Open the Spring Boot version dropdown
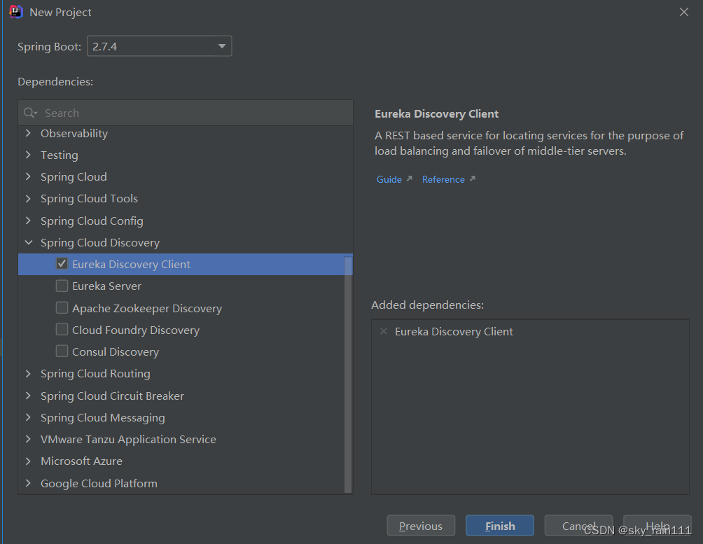The height and width of the screenshot is (544, 703). click(221, 46)
